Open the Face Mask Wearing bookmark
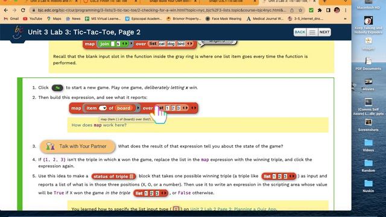The width and height of the screenshot is (386, 217). (224, 19)
